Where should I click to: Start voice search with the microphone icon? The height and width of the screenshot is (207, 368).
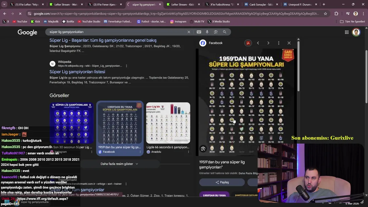tap(207, 32)
